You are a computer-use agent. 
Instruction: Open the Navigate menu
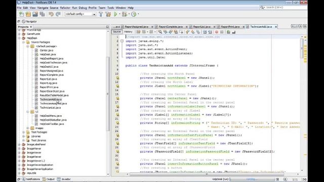pos(43,8)
